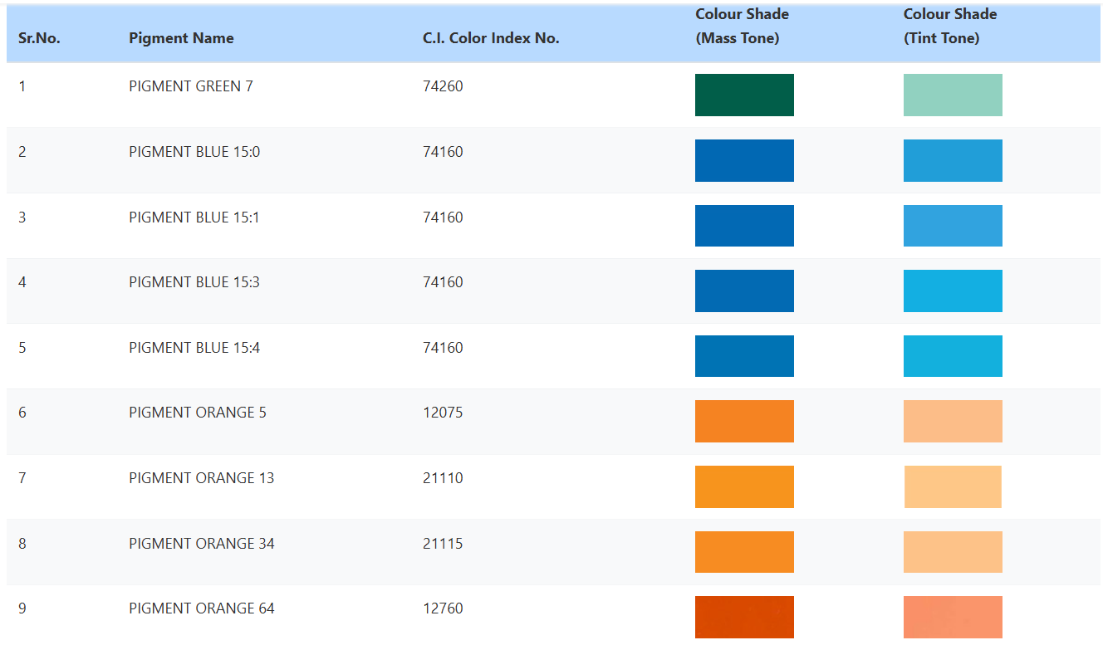1103x645 pixels.
Task: Click the Pigment Green 7 mass tone swatch
Action: point(744,95)
